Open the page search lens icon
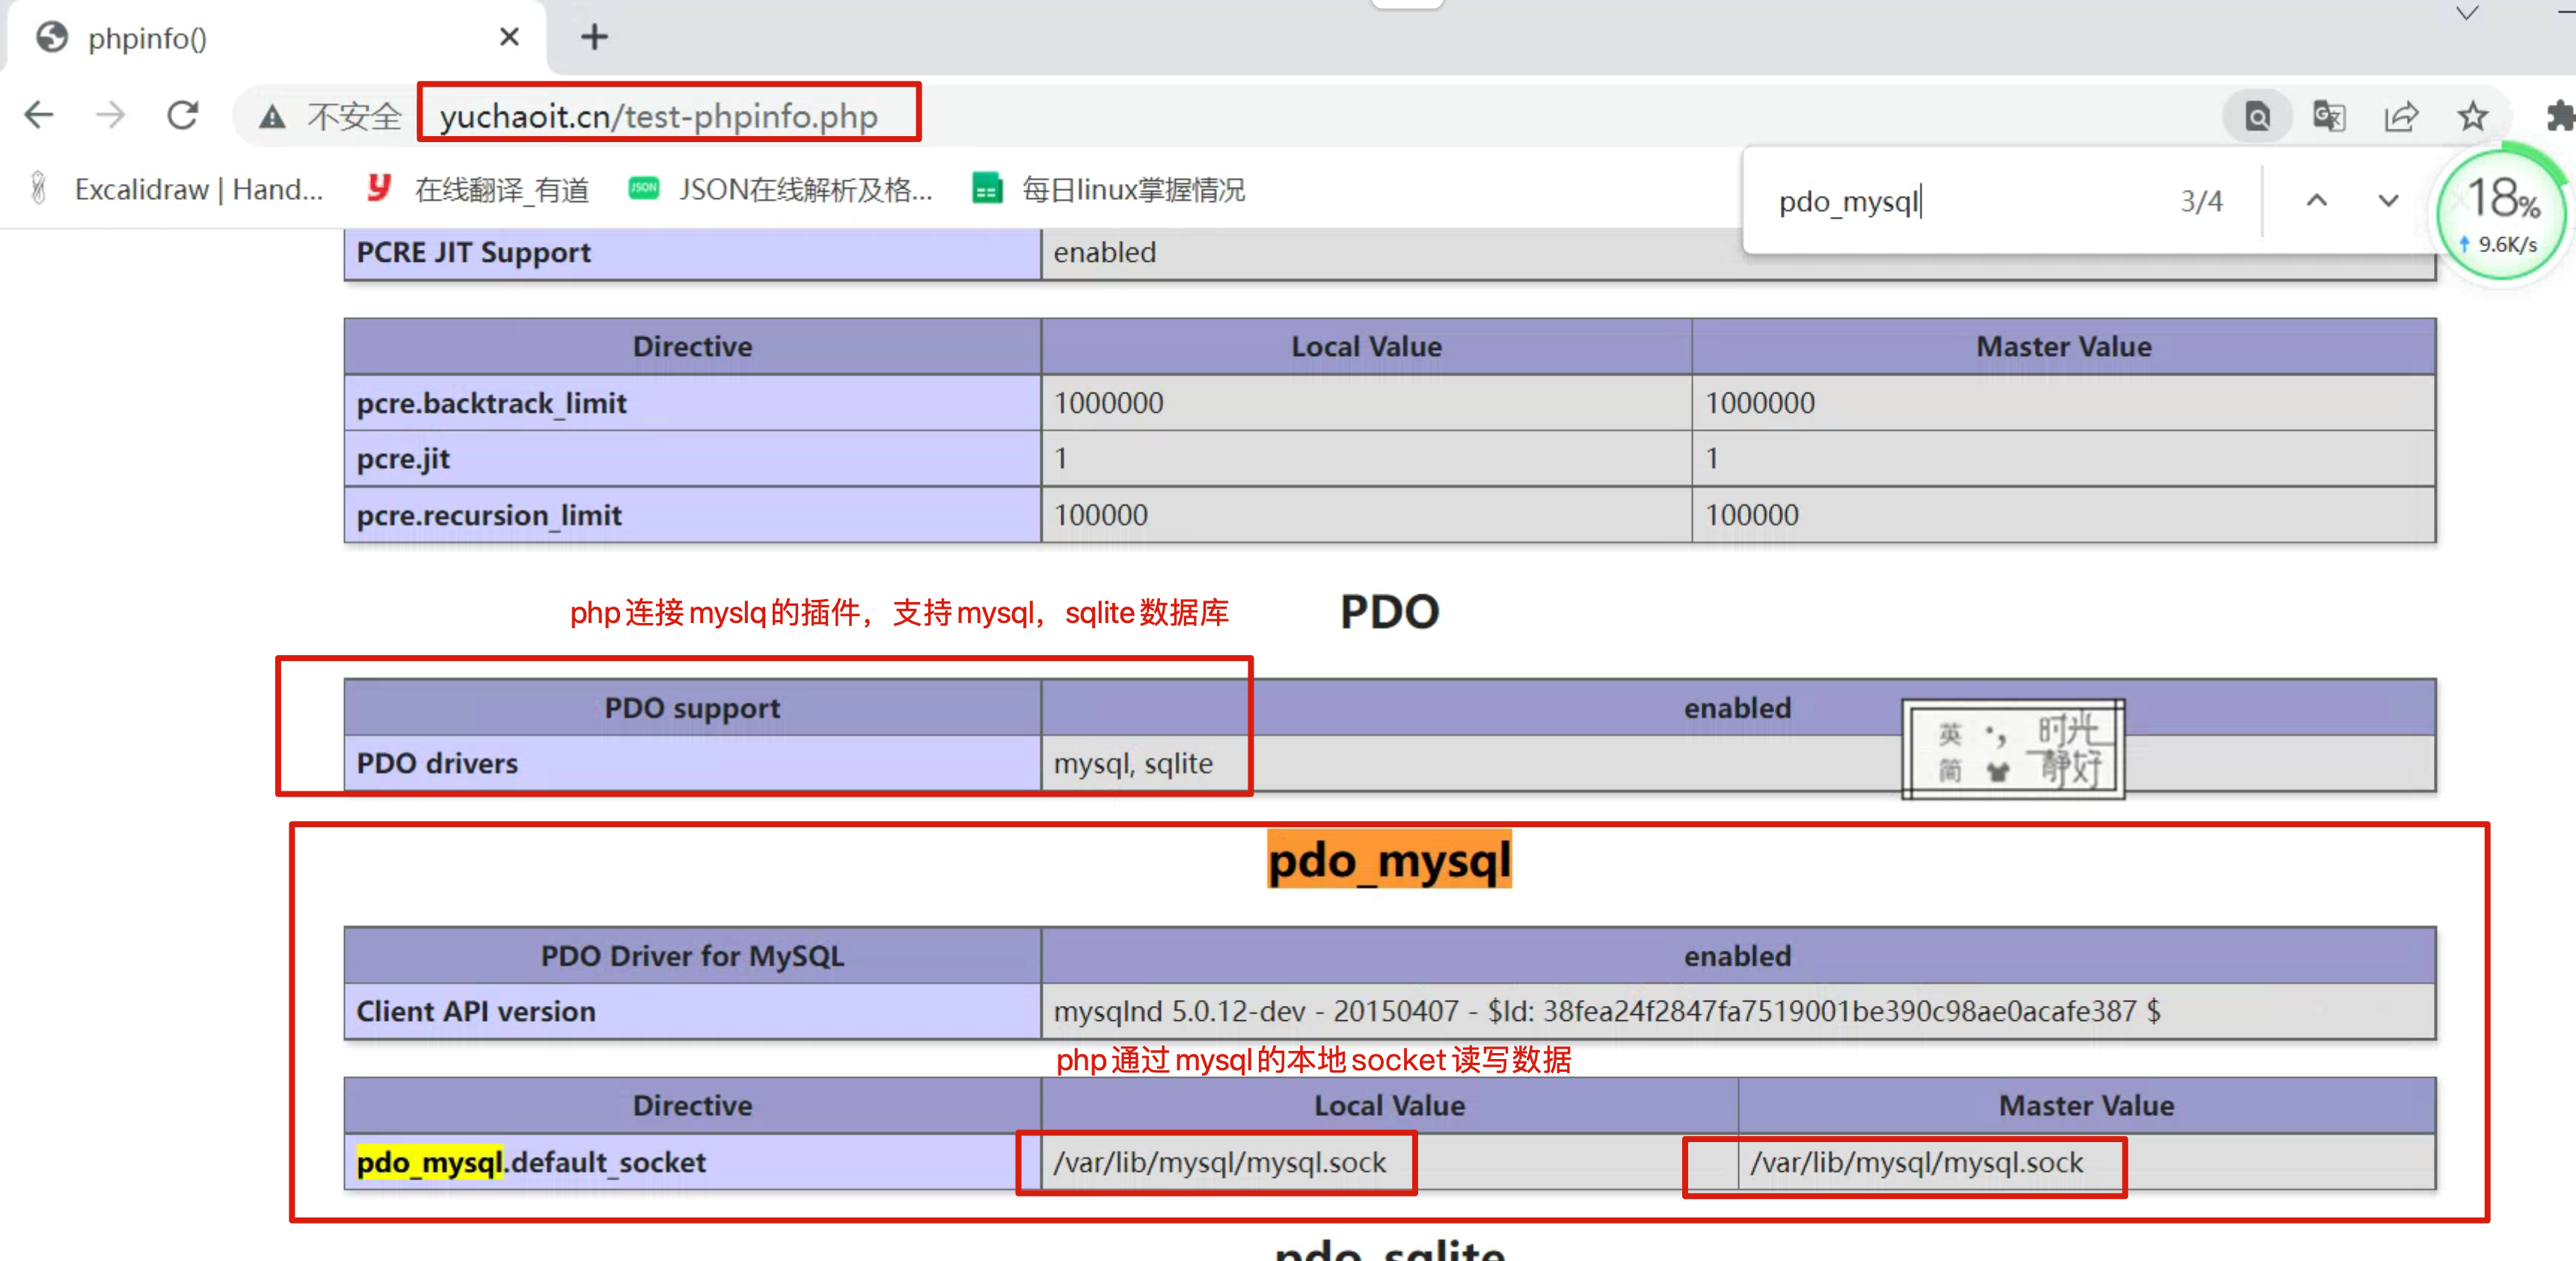This screenshot has height=1261, width=2576. click(x=2257, y=117)
